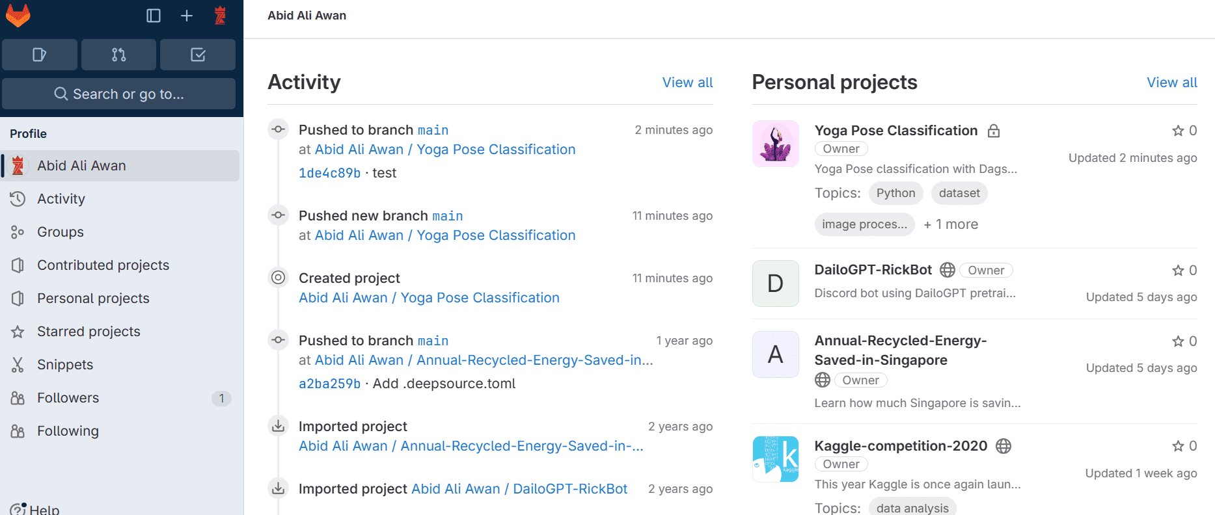The height and width of the screenshot is (515, 1215).
Task: Open Starred projects in the sidebar
Action: [x=121, y=332]
